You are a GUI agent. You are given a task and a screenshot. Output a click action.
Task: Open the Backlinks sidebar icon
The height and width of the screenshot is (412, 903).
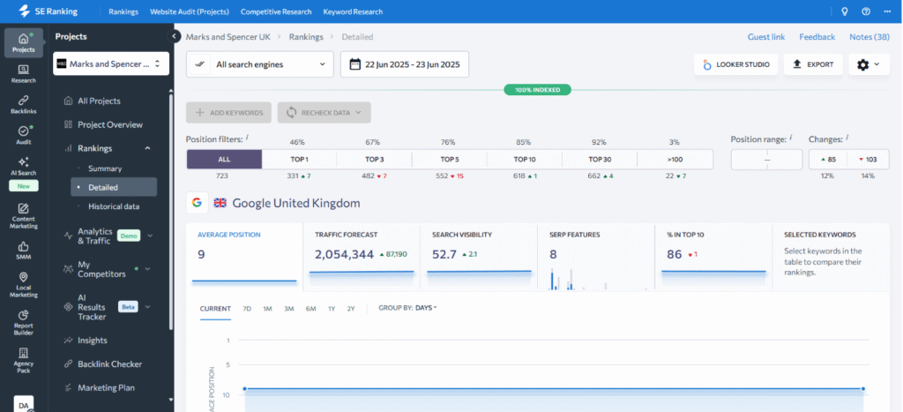(24, 104)
